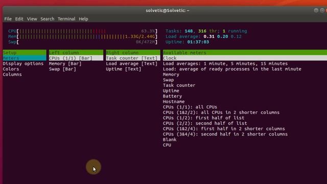Click the Swp usage bar meter
The image size is (327, 184).
(x=83, y=42)
